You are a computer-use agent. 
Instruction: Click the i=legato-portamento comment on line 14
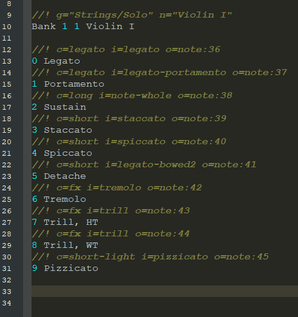169,73
